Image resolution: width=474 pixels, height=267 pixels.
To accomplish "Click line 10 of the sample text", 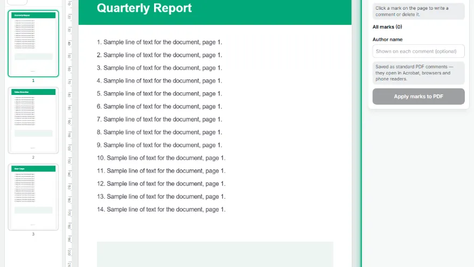I will pyautogui.click(x=161, y=158).
